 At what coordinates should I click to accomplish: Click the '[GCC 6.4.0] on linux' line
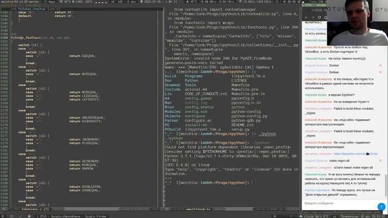pyautogui.click(x=187, y=165)
